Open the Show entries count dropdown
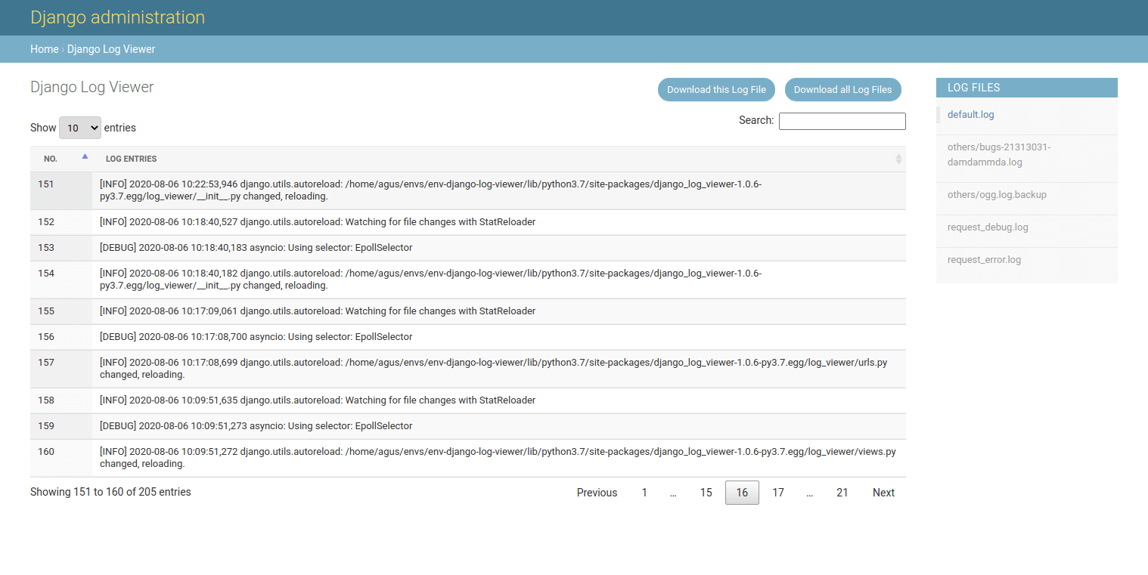1148x575 pixels. [x=79, y=128]
